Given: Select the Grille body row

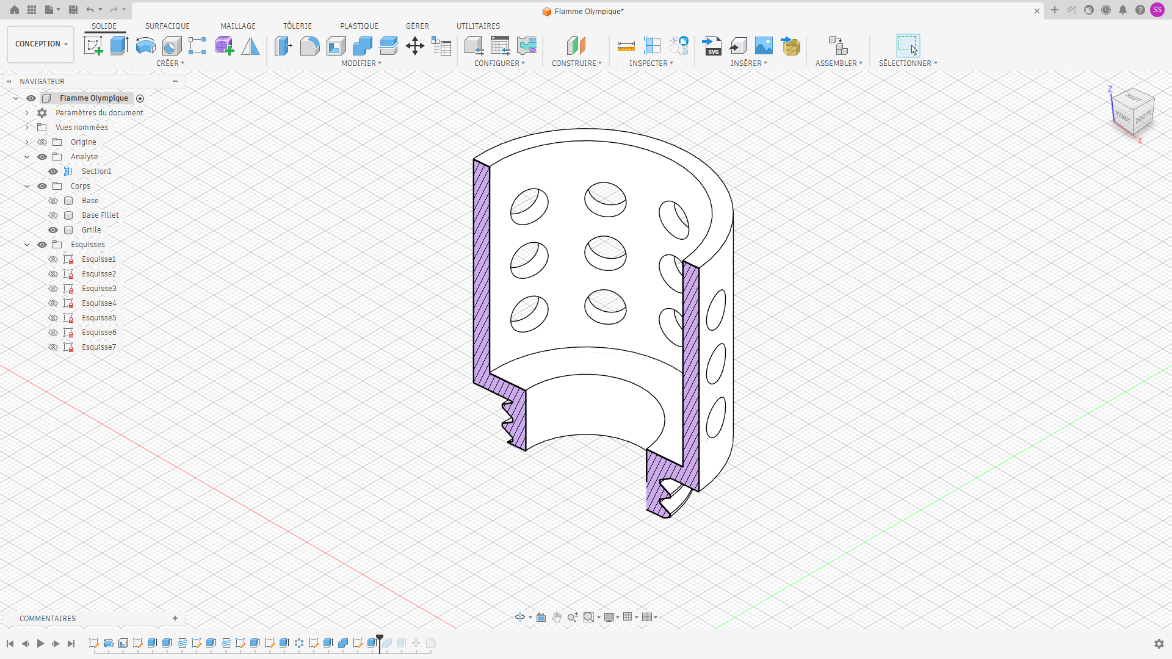Looking at the screenshot, I should (92, 230).
